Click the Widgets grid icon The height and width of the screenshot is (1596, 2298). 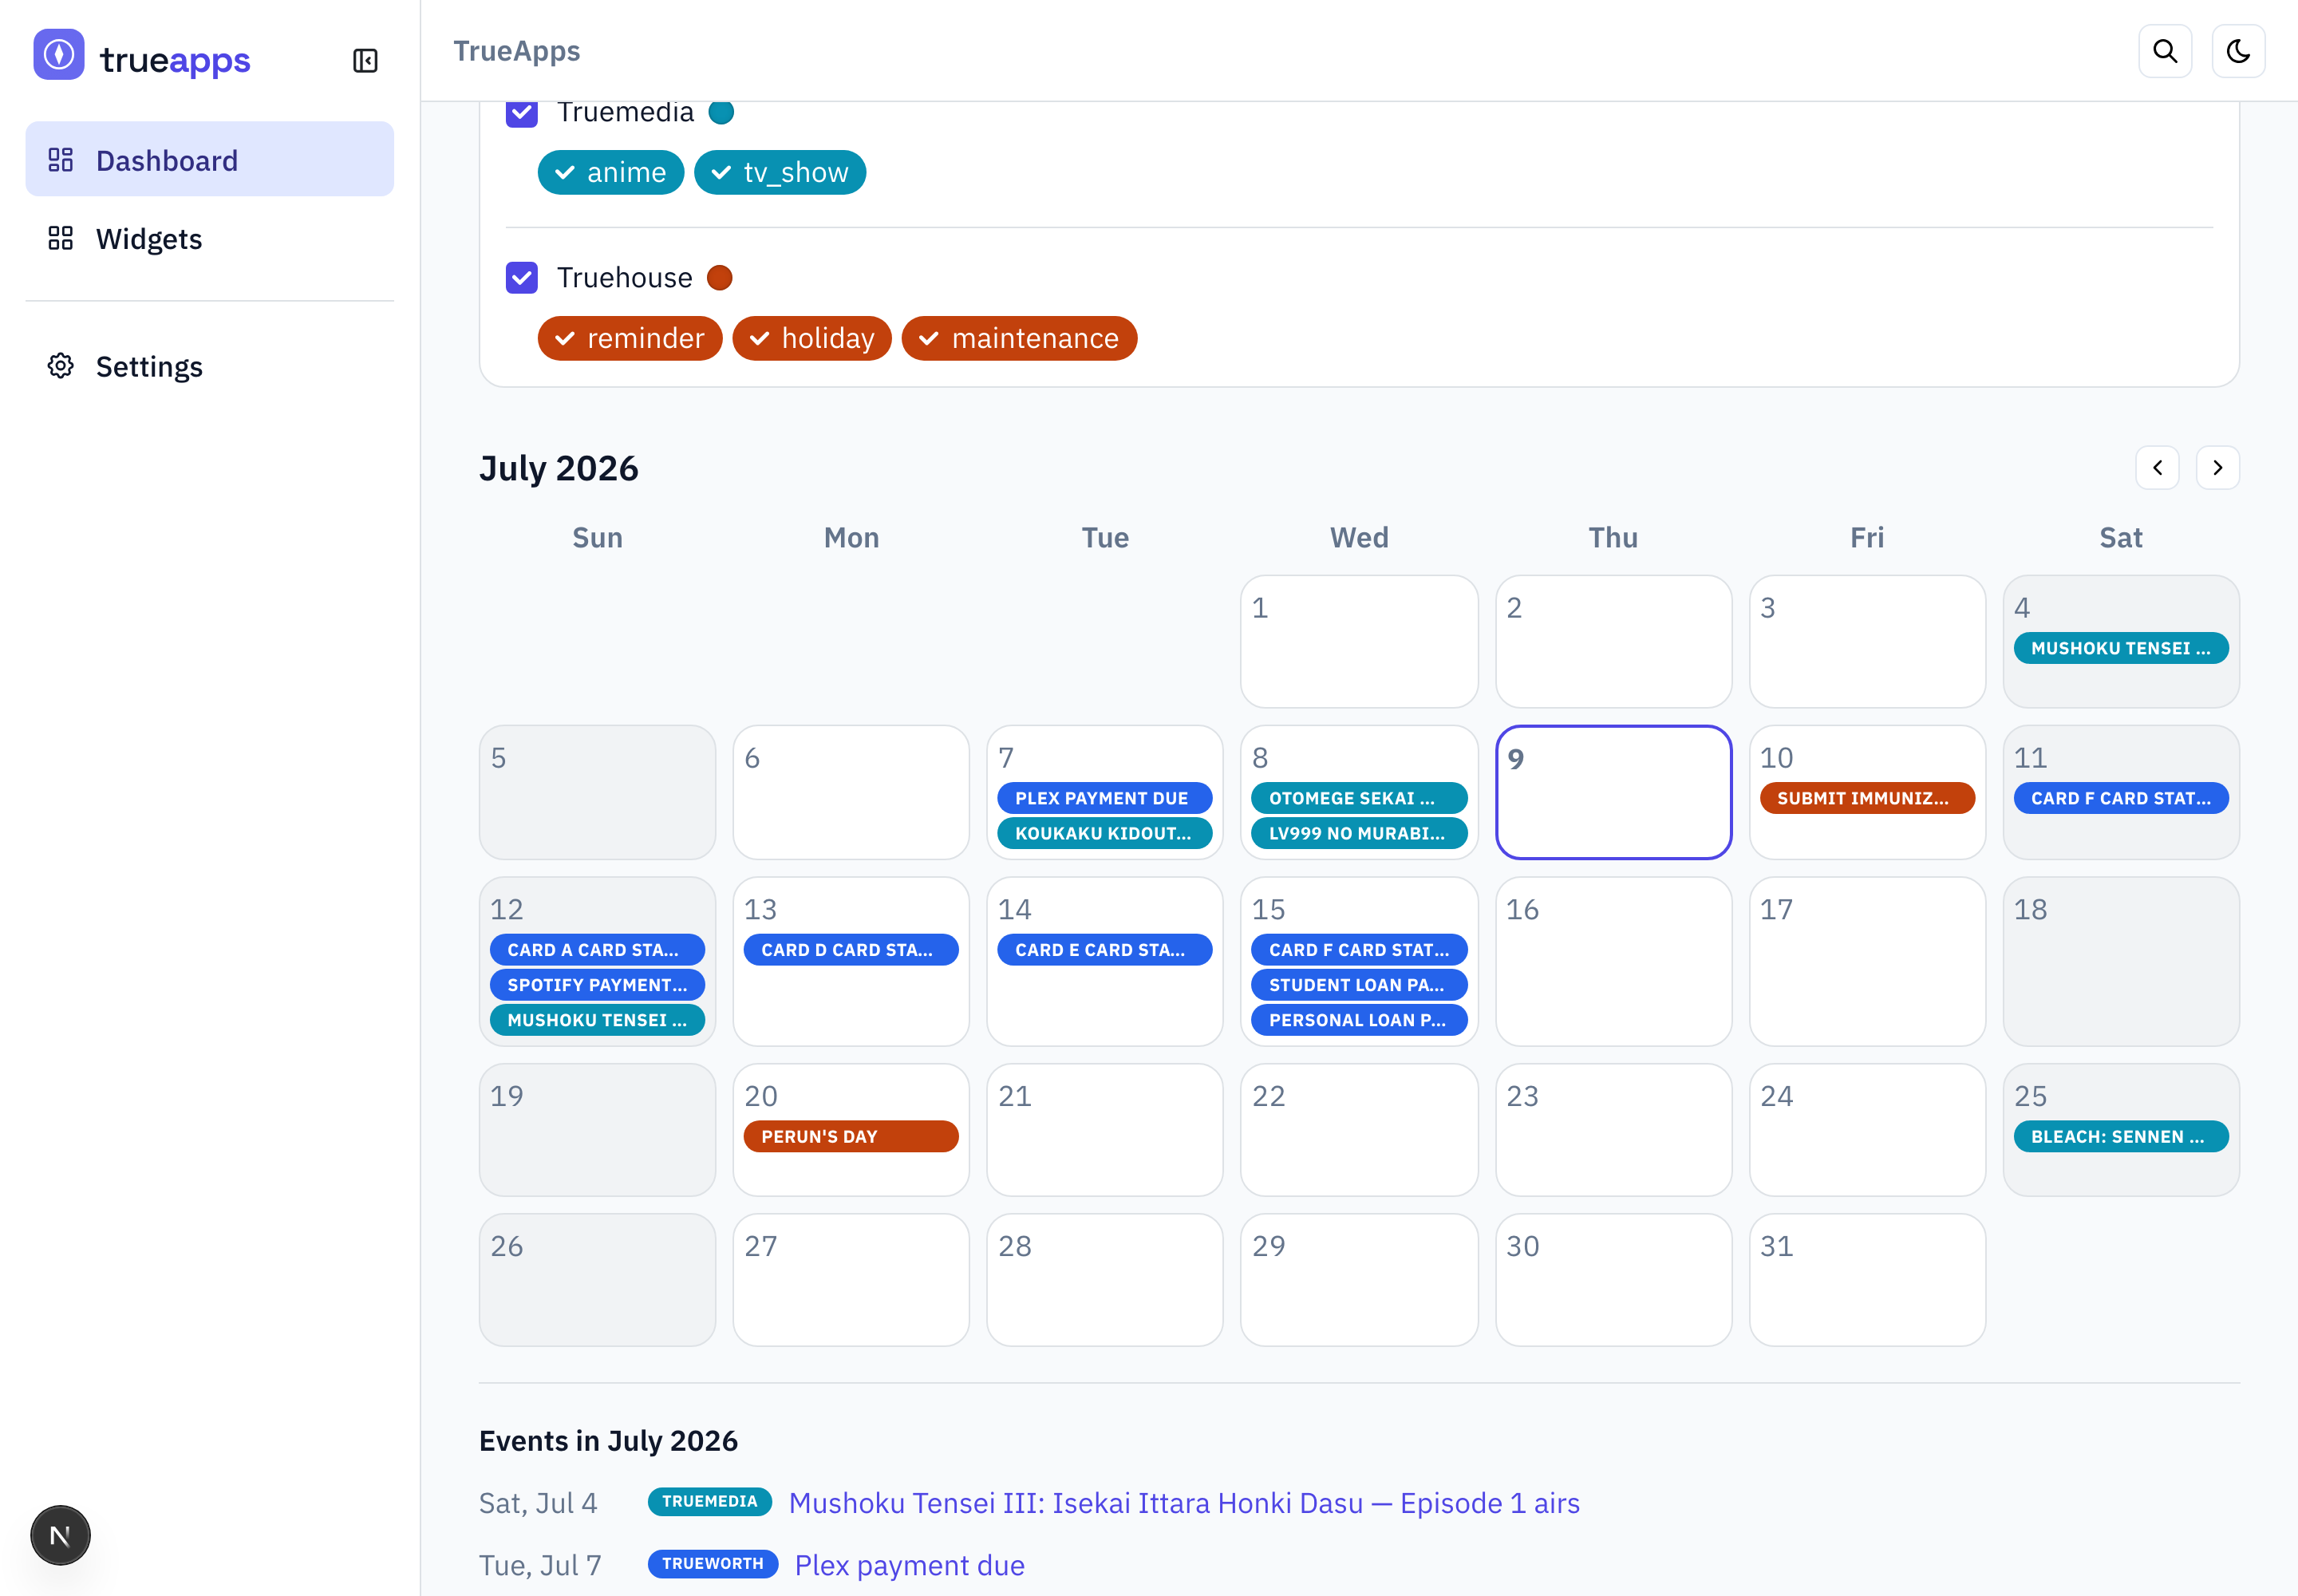pos(61,238)
